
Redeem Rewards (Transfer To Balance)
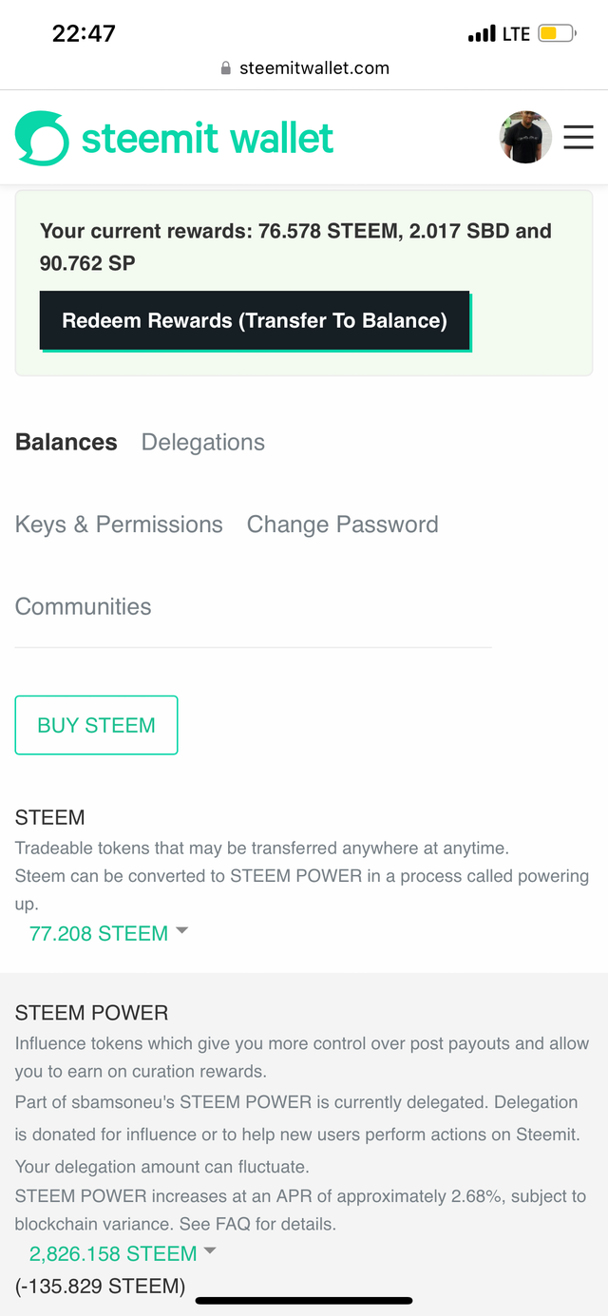[x=255, y=320]
